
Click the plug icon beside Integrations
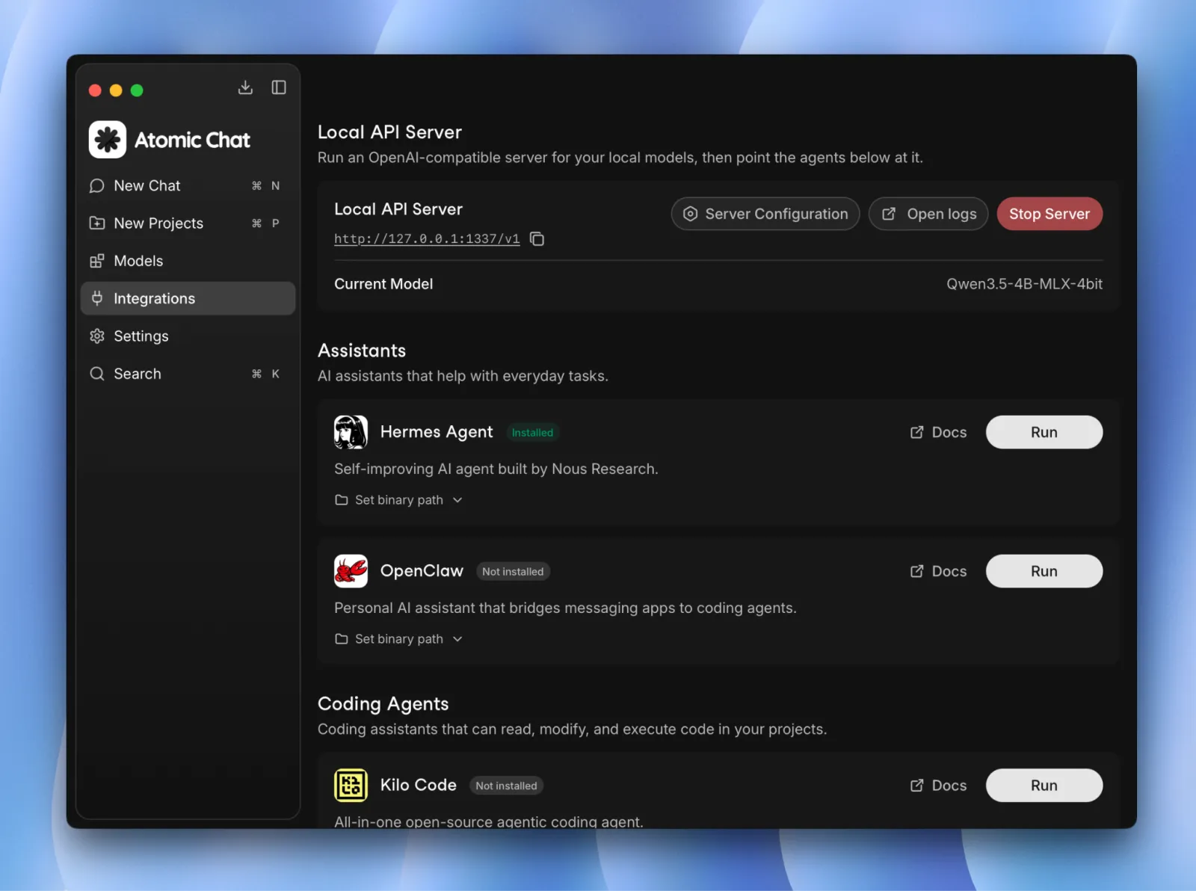coord(97,298)
